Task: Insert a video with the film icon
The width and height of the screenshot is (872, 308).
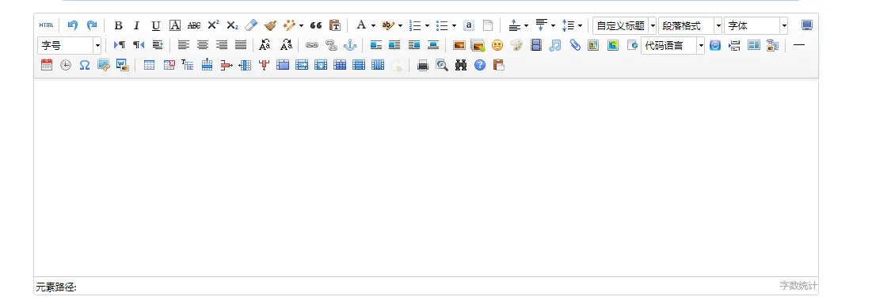Action: (x=536, y=46)
